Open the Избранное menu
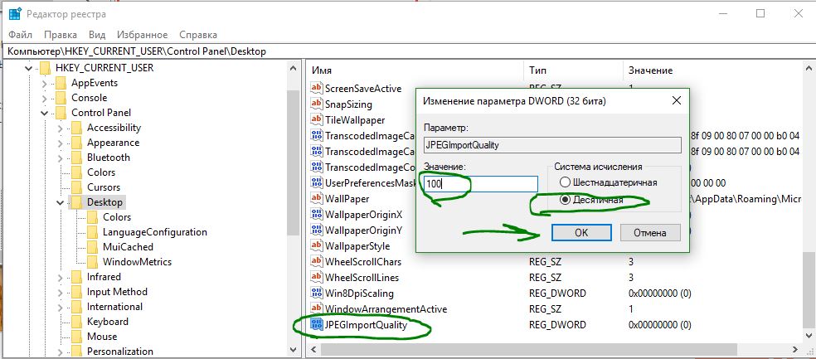 pyautogui.click(x=142, y=35)
